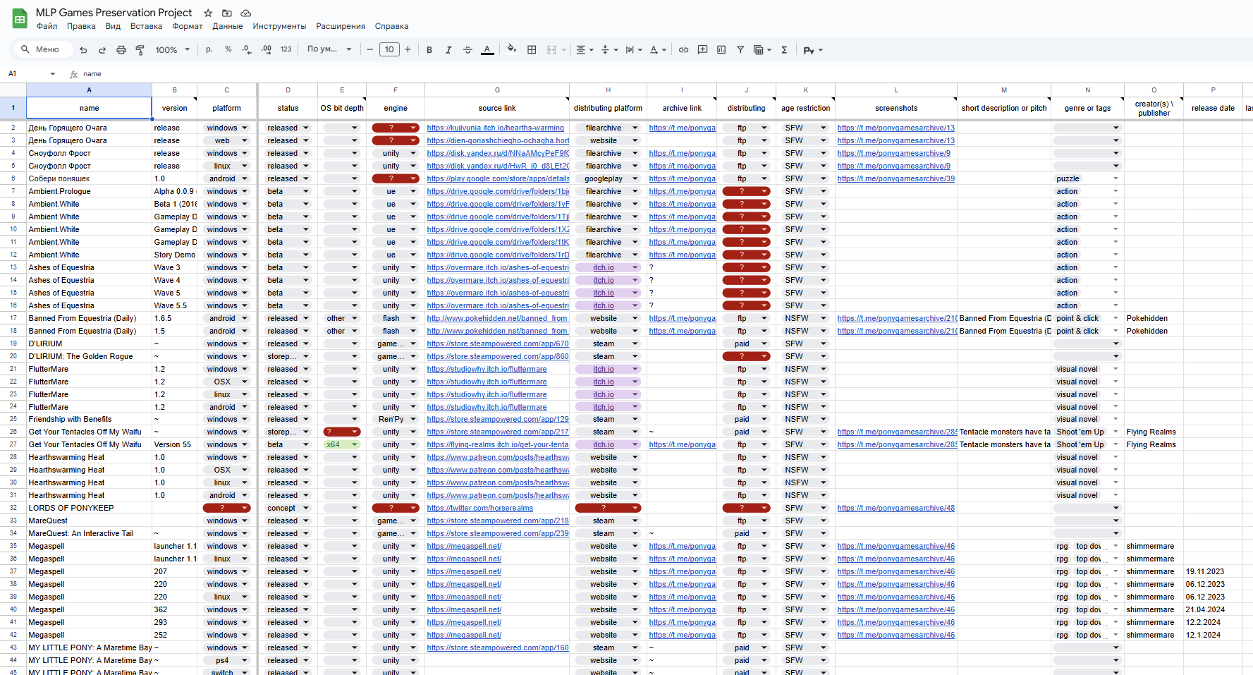Select the genre or tags header cell
The height and width of the screenshot is (675, 1253).
pos(1087,108)
